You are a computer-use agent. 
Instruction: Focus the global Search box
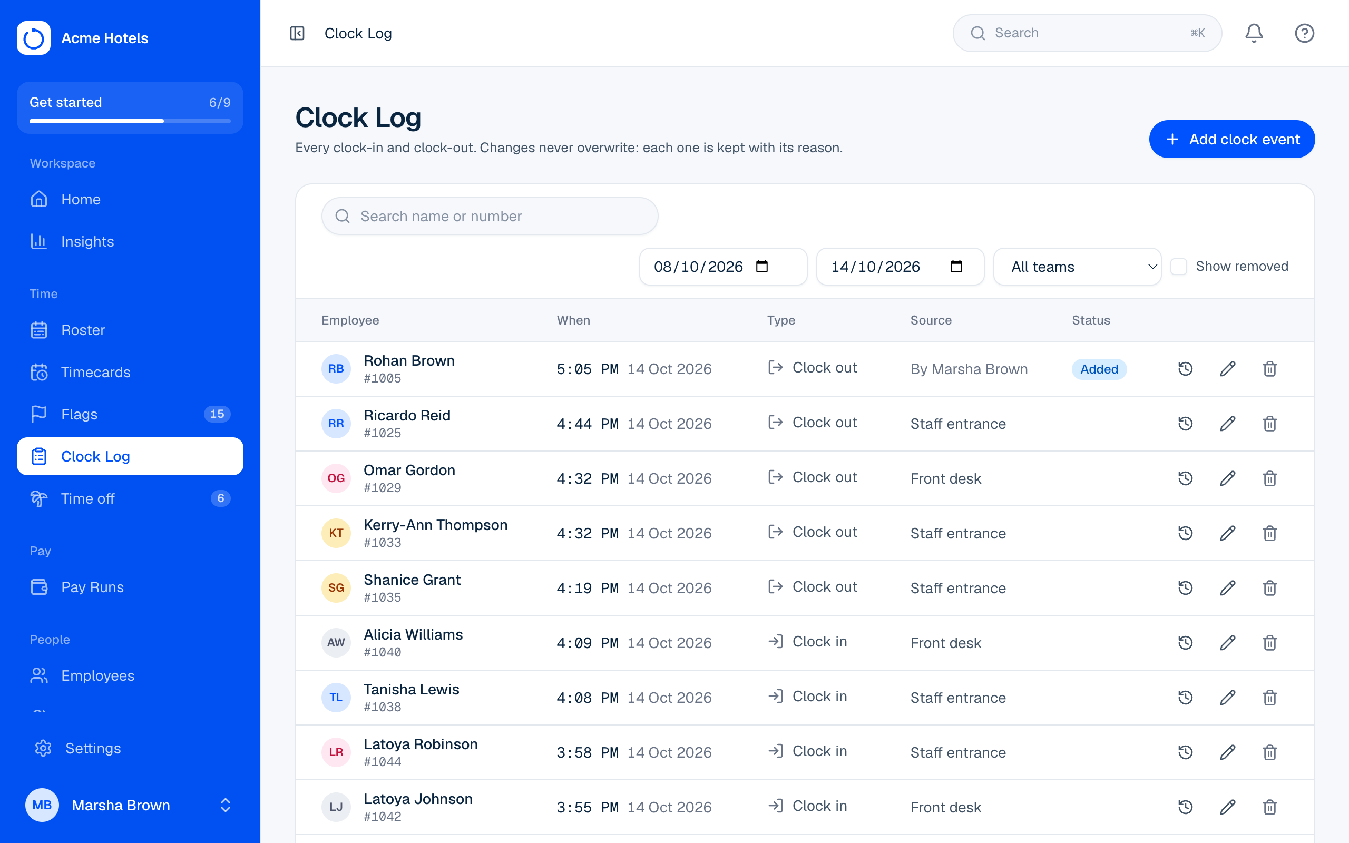1087,33
